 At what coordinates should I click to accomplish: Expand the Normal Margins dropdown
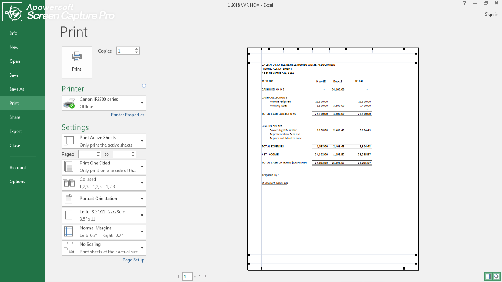[x=104, y=232]
